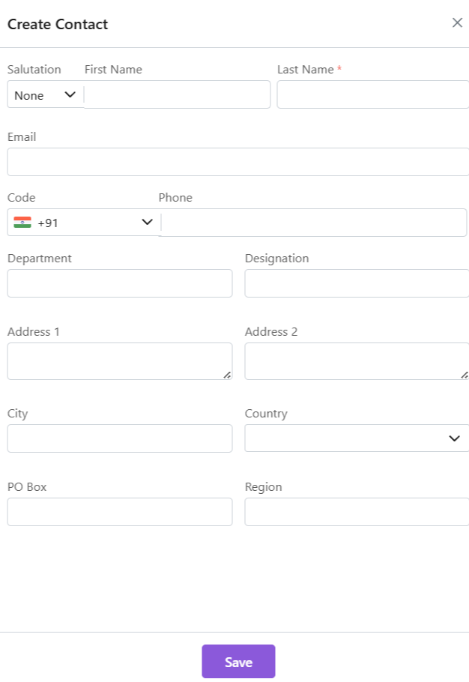The width and height of the screenshot is (469, 682).
Task: Open the Salutation dropdown
Action: click(x=45, y=95)
